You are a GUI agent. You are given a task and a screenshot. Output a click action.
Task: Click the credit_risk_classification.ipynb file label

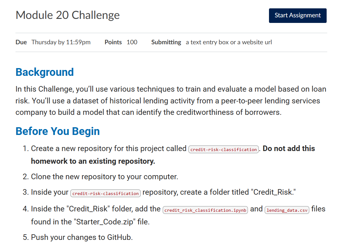tap(205, 210)
